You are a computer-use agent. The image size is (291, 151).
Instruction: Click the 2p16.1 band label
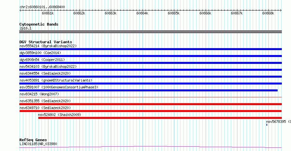tap(26, 28)
